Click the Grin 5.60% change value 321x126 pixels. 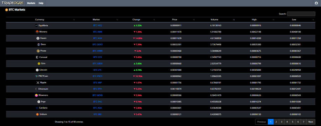point(138,63)
